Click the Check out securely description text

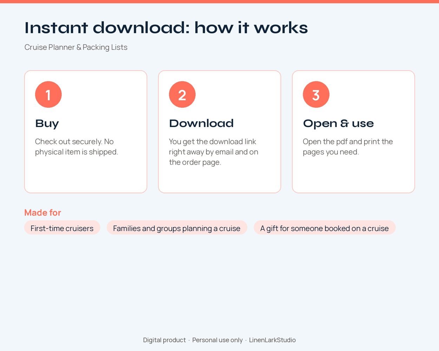(77, 147)
